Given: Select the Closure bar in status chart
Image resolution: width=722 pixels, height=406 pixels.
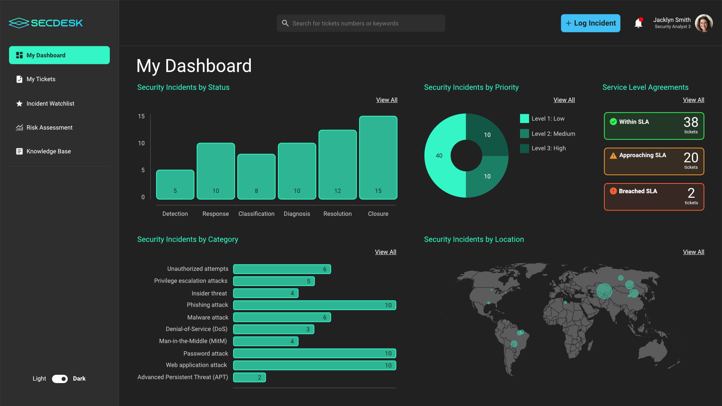Looking at the screenshot, I should 378,158.
